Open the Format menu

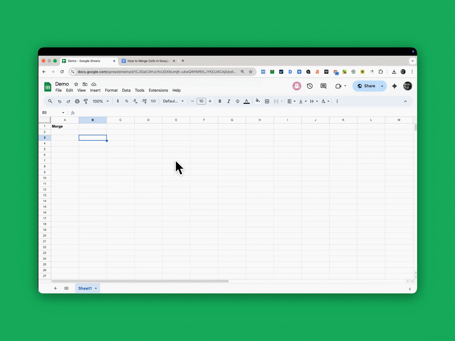tap(111, 90)
